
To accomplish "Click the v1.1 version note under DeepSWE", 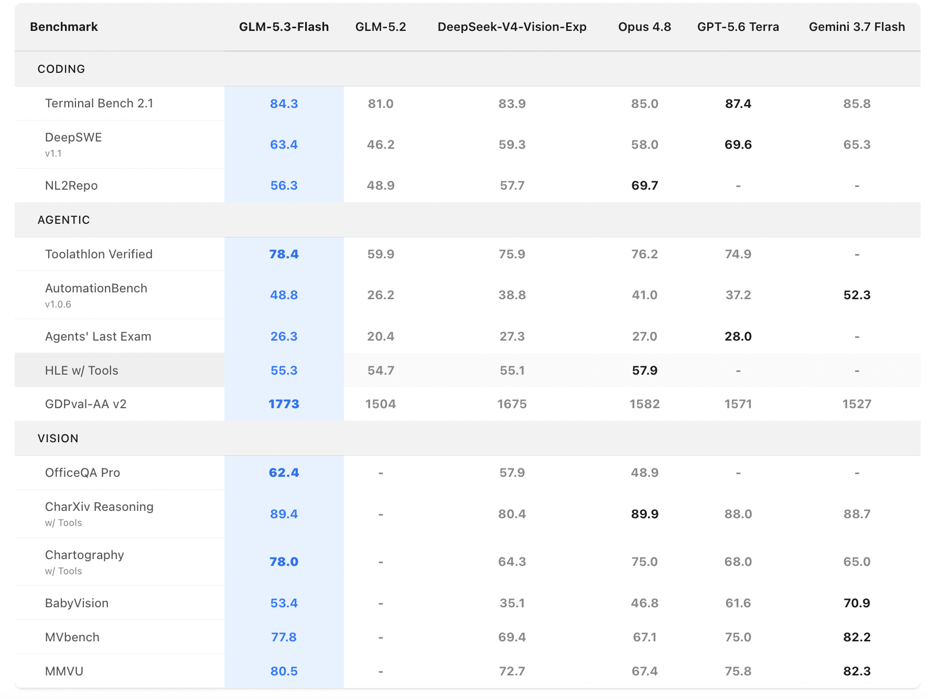I will (53, 154).
